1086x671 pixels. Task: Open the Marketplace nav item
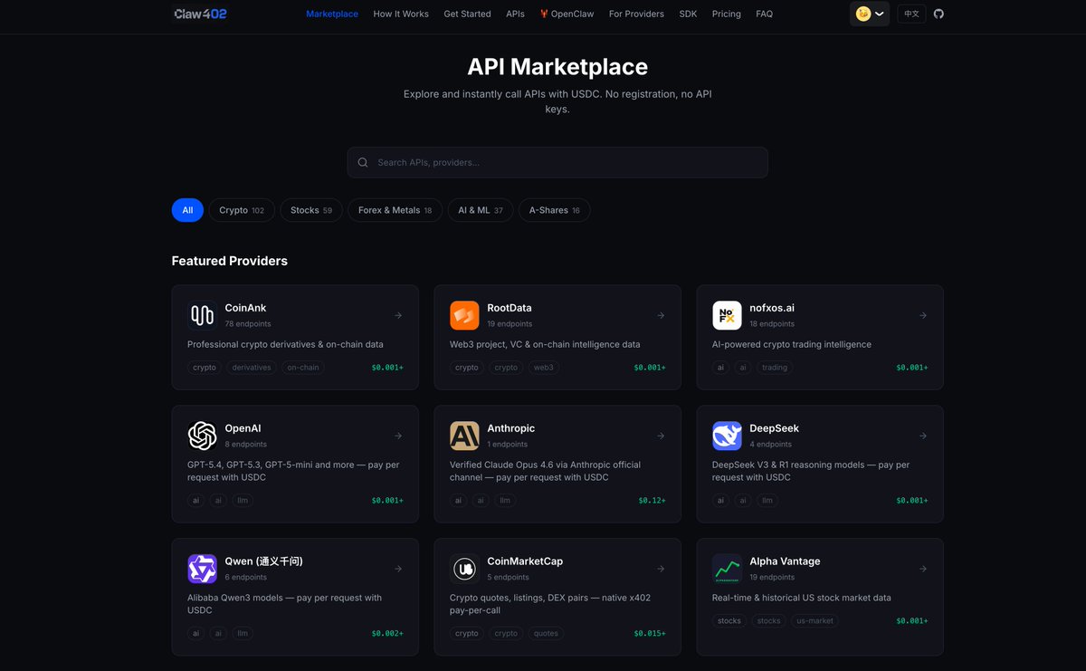click(x=332, y=14)
